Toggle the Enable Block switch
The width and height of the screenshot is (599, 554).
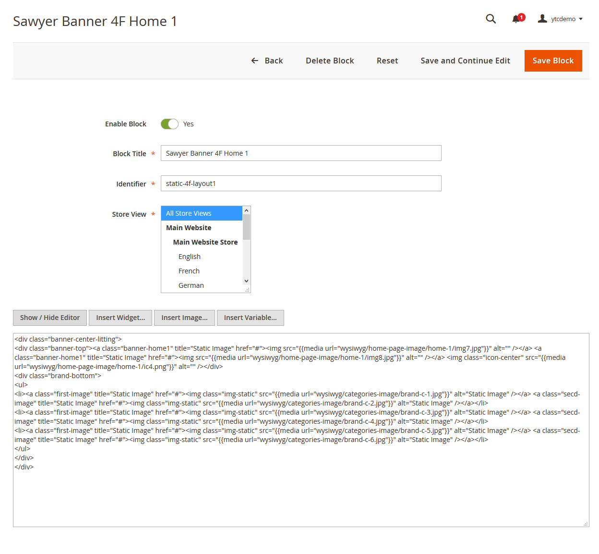[x=169, y=124]
